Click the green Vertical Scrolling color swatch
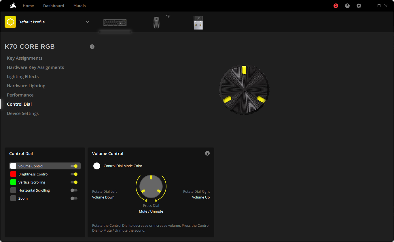This screenshot has width=394, height=242. pos(13,182)
